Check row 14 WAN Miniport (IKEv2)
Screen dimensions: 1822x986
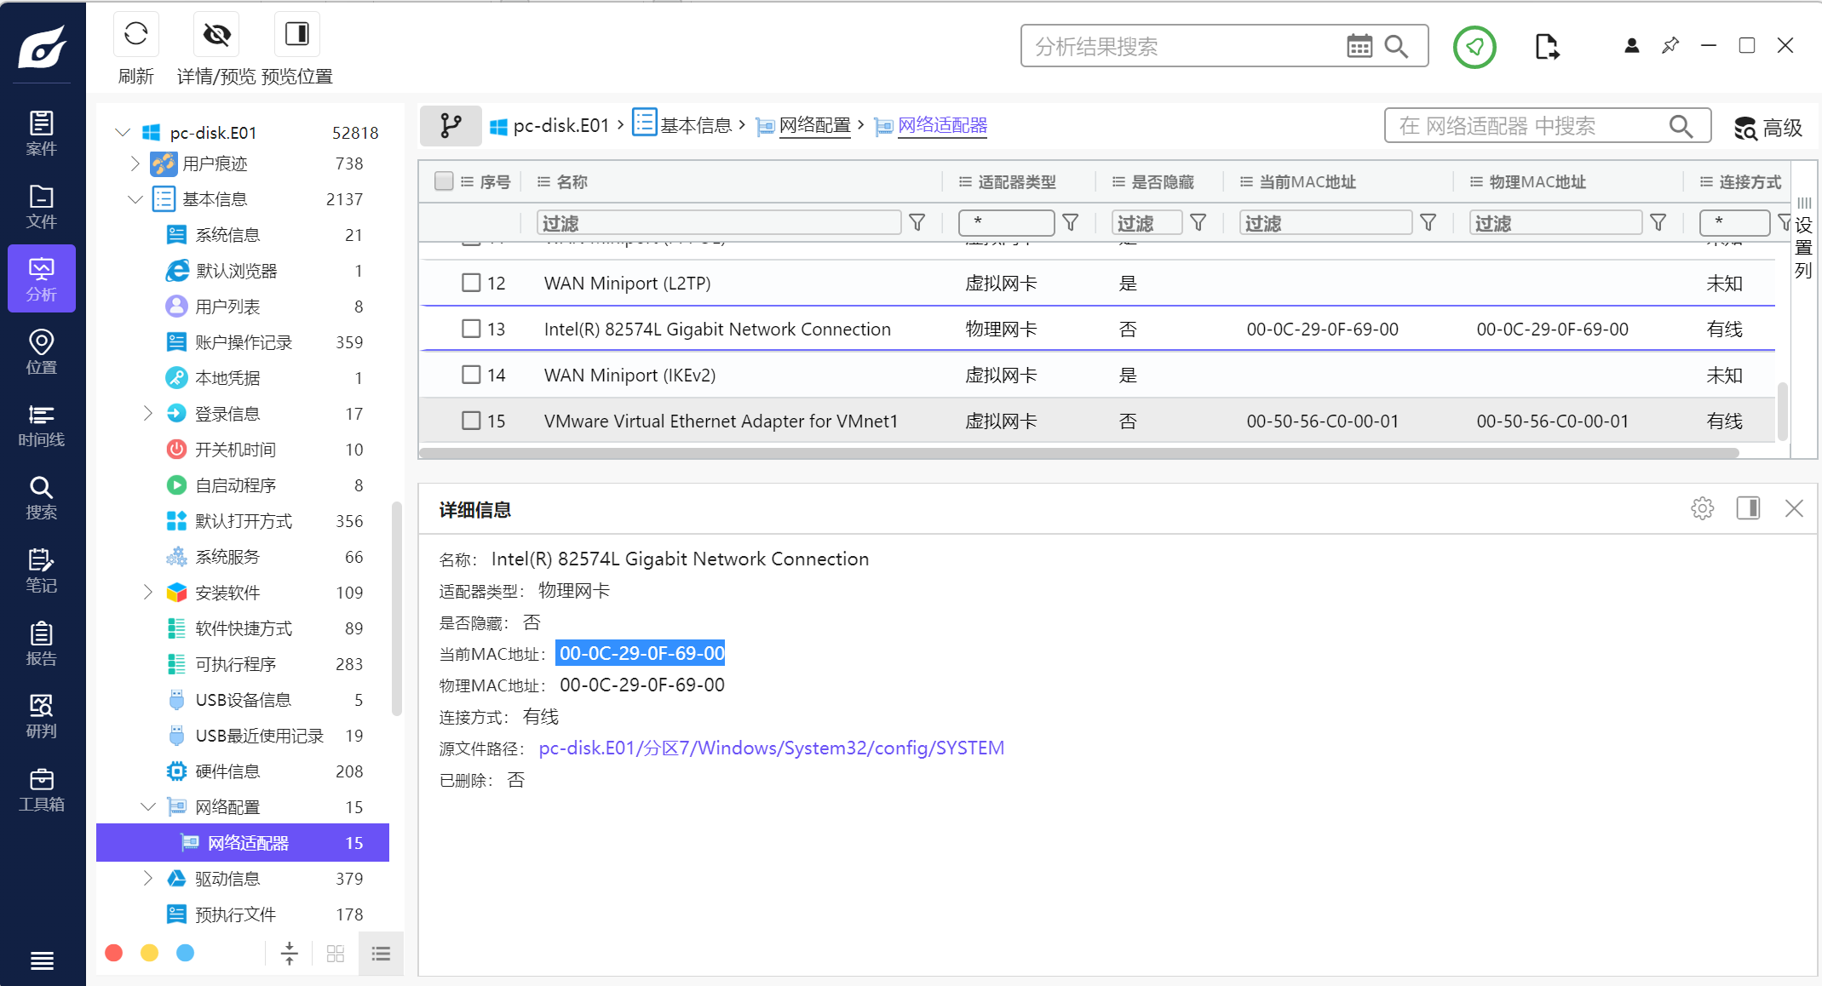click(x=471, y=375)
